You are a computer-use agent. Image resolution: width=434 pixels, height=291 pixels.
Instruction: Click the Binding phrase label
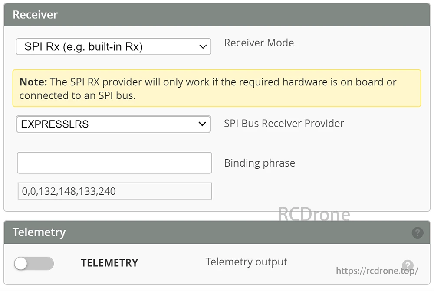click(x=259, y=163)
